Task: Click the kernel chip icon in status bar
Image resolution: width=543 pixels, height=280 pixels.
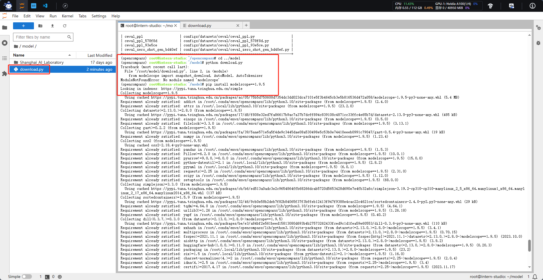Action: point(60,277)
